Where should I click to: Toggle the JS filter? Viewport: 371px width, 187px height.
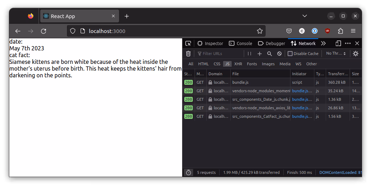(227, 64)
